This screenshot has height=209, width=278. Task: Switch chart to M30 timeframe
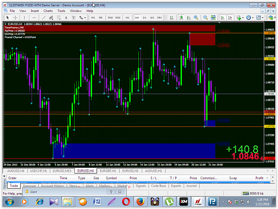[x=118, y=17]
